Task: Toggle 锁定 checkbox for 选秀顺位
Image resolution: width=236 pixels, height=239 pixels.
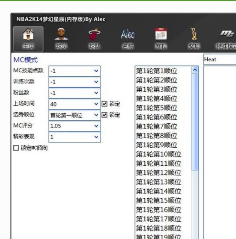Action: pyautogui.click(x=105, y=115)
